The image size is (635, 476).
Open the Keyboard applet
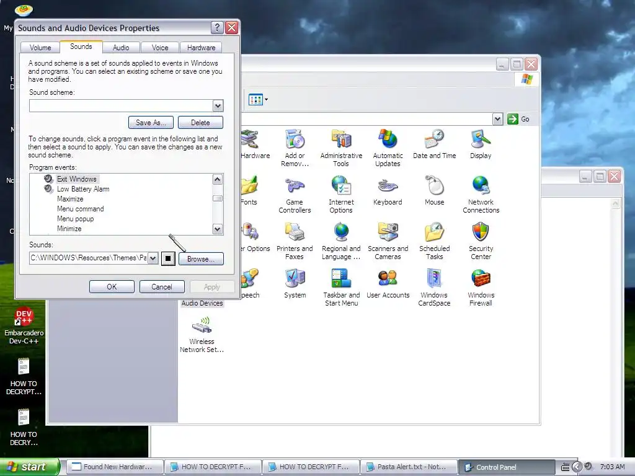pos(388,191)
